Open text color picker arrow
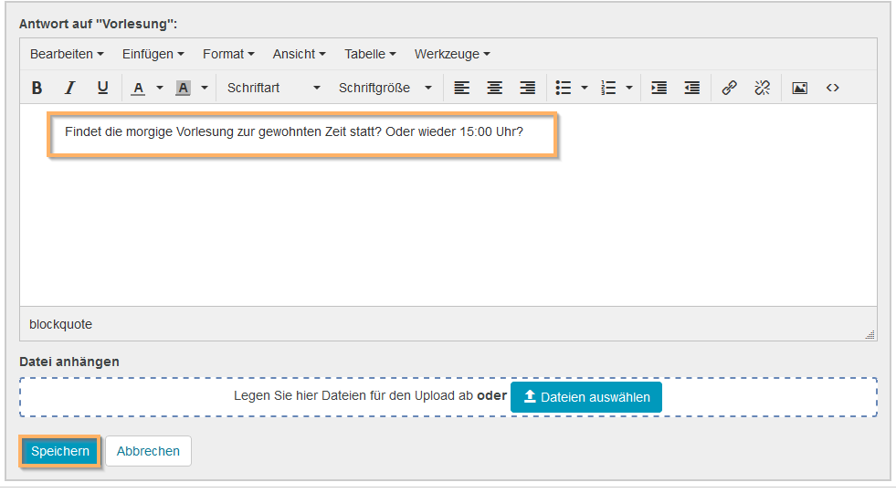Screen dimensions: 896x493 (160, 89)
